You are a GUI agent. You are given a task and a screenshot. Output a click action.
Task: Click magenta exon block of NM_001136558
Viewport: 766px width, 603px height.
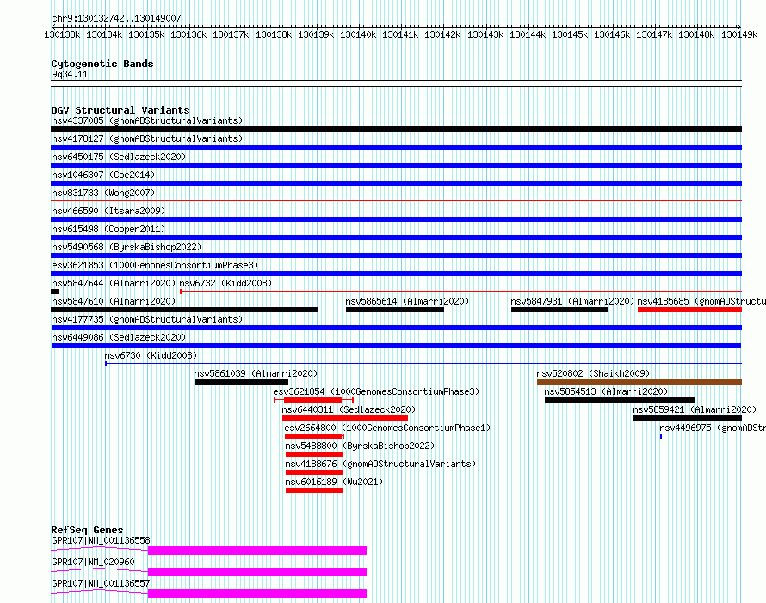[257, 551]
